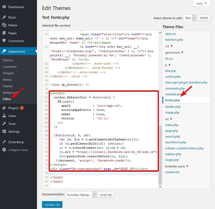The height and width of the screenshot is (209, 215).
Task: Open index.php theme file
Action: pyautogui.click(x=172, y=125)
